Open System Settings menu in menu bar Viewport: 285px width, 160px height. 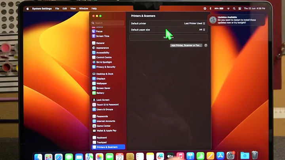[42, 9]
